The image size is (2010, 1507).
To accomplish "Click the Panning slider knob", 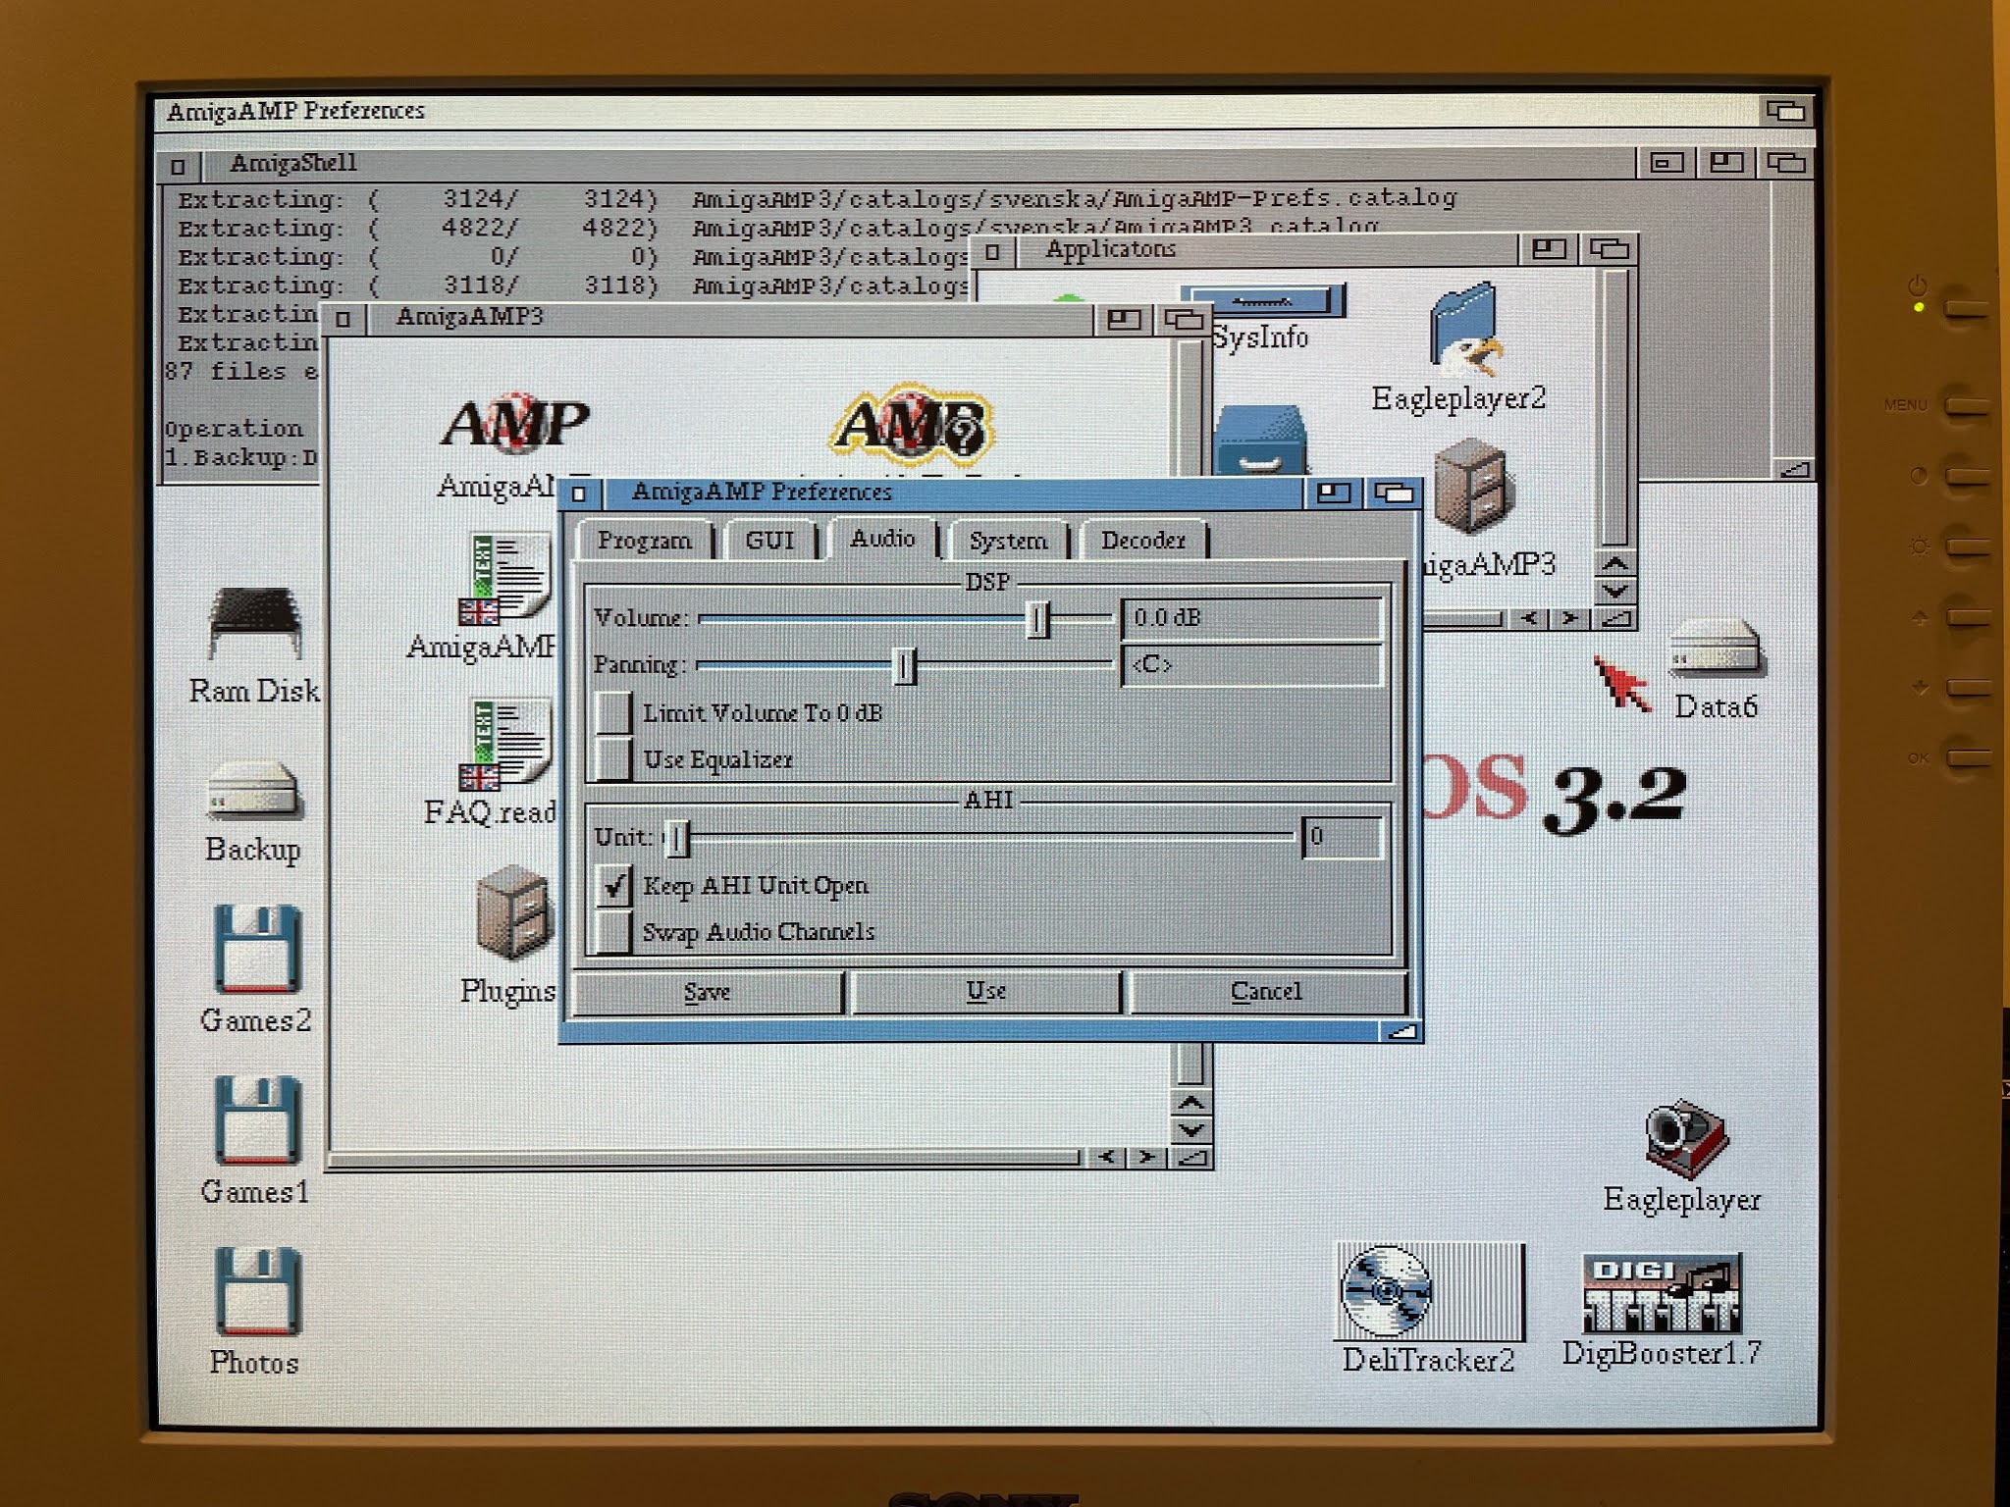I will 904,665.
